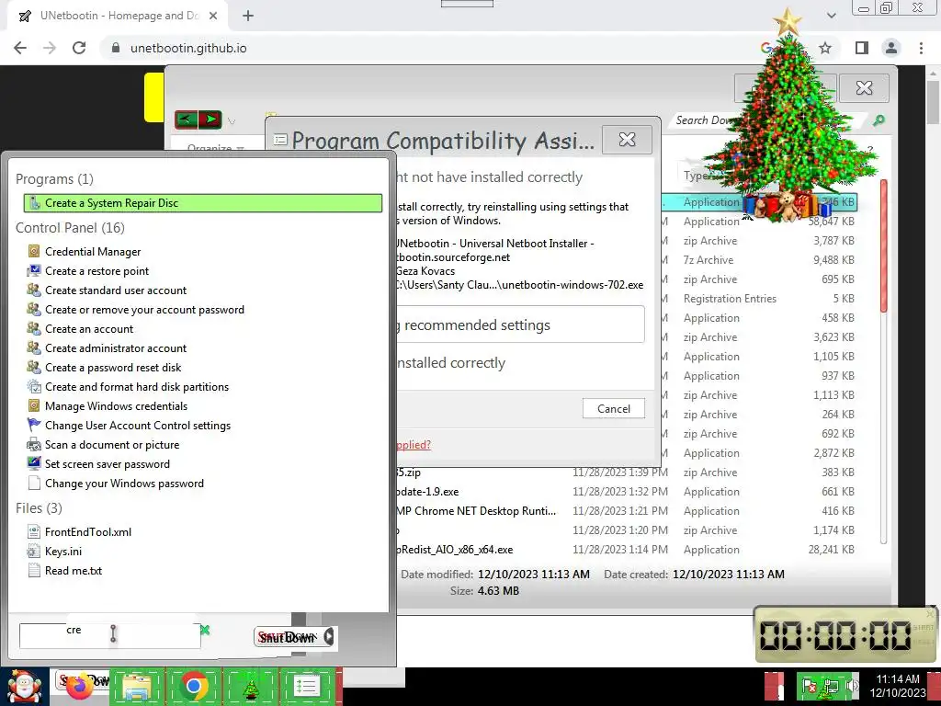
Task: Open the Shut Down options arrow
Action: tap(329, 637)
